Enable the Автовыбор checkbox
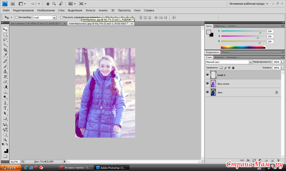The width and height of the screenshot is (286, 171). [x=17, y=17]
